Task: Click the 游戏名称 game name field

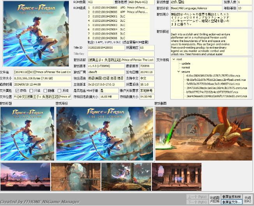Action: pyautogui.click(x=121, y=60)
